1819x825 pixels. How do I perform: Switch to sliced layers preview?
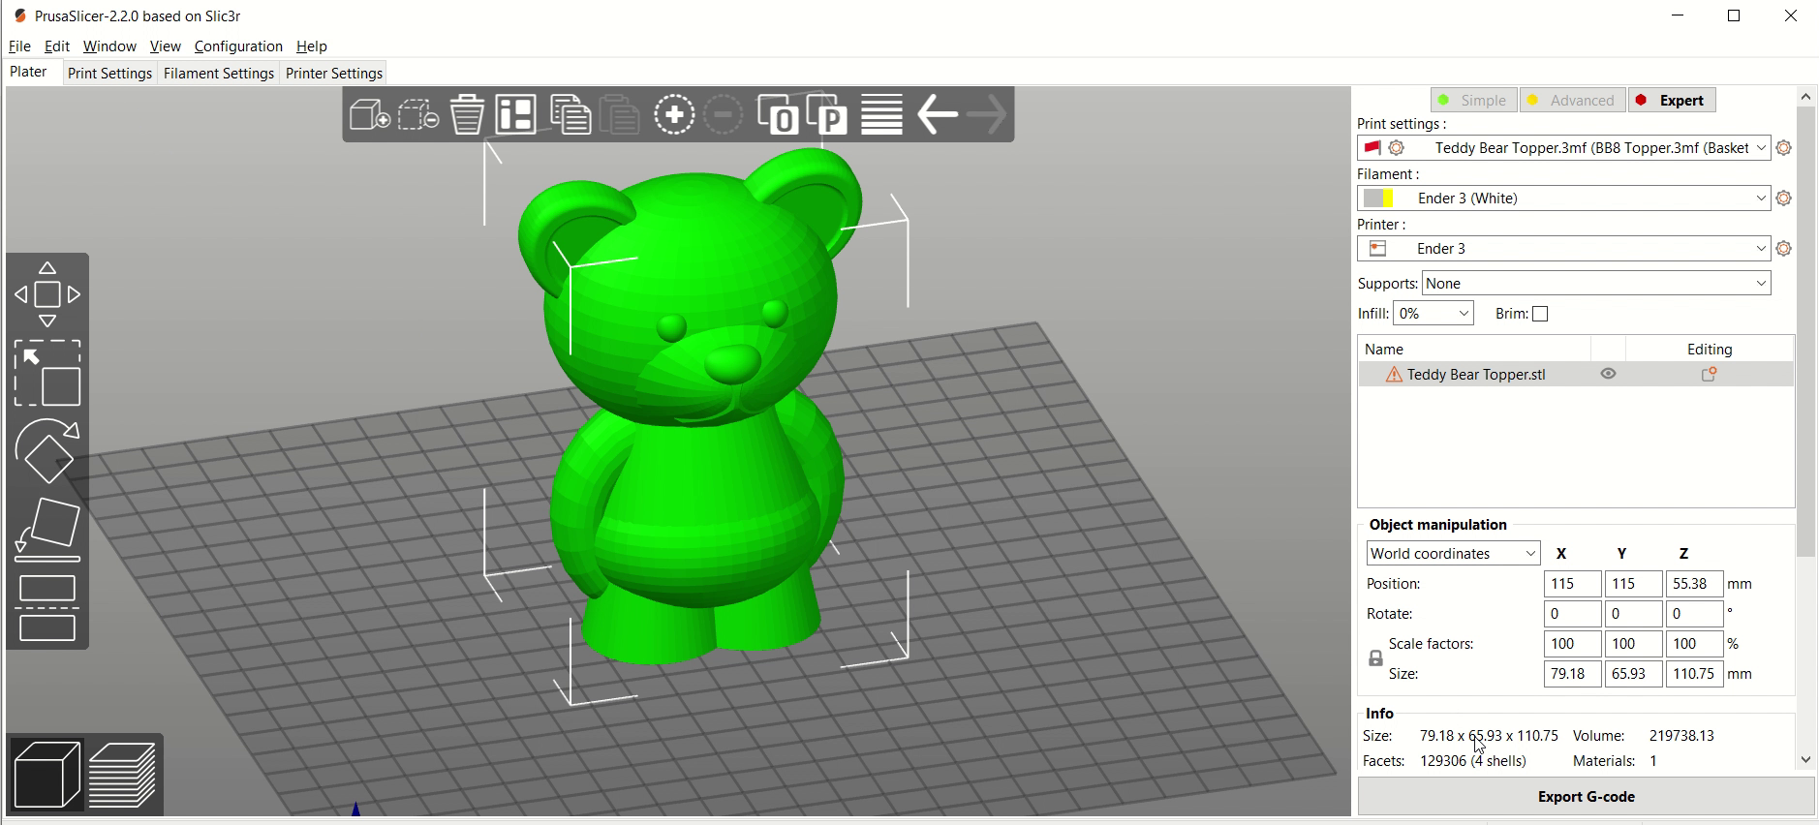click(x=122, y=775)
